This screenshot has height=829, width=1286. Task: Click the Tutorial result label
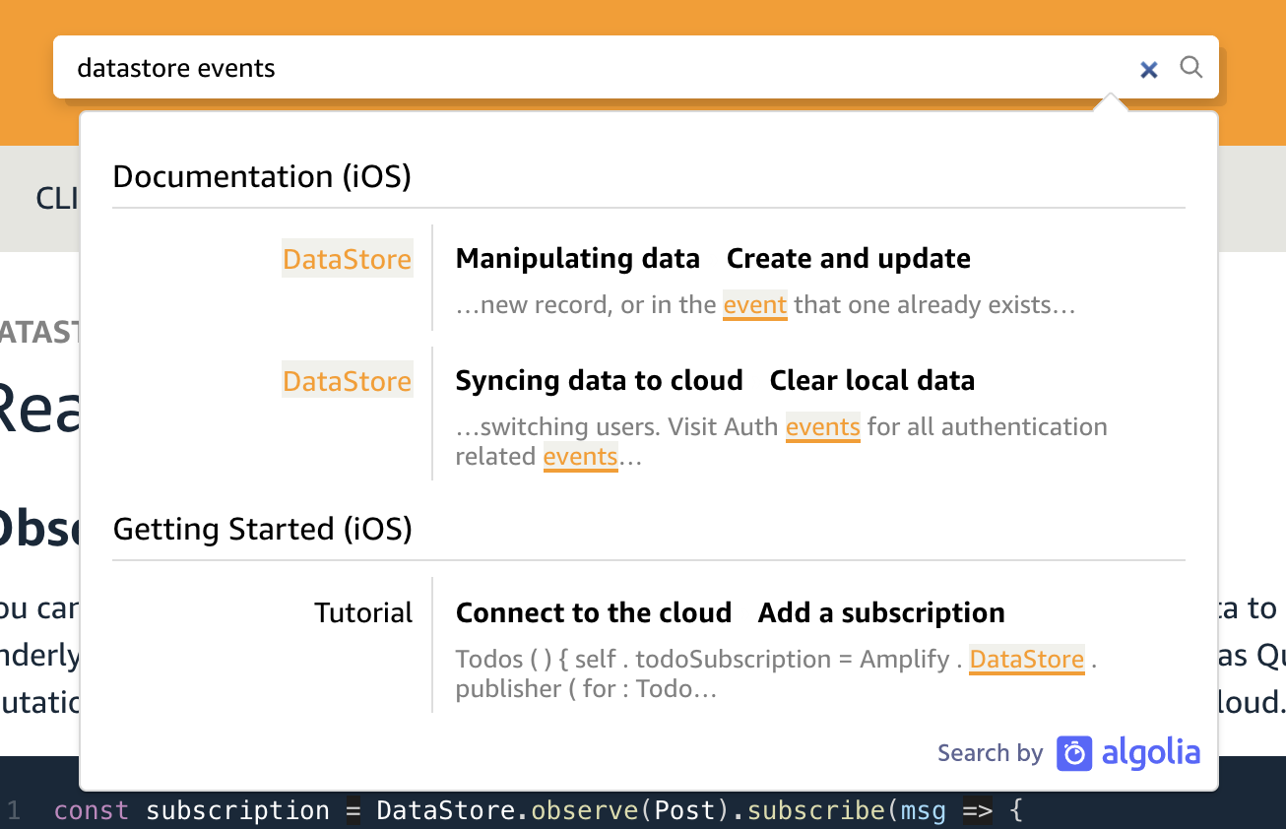click(363, 611)
